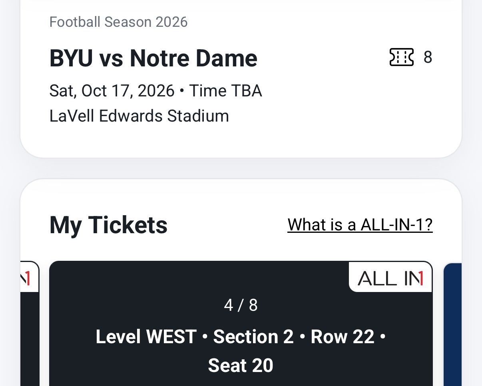Viewport: 482px width, 386px height.
Task: Click the Time TBA text
Action: [225, 91]
